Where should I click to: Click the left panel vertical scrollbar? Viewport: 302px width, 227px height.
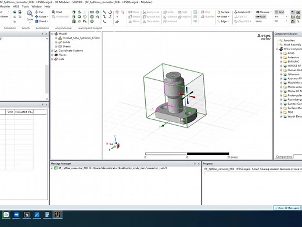point(46,79)
